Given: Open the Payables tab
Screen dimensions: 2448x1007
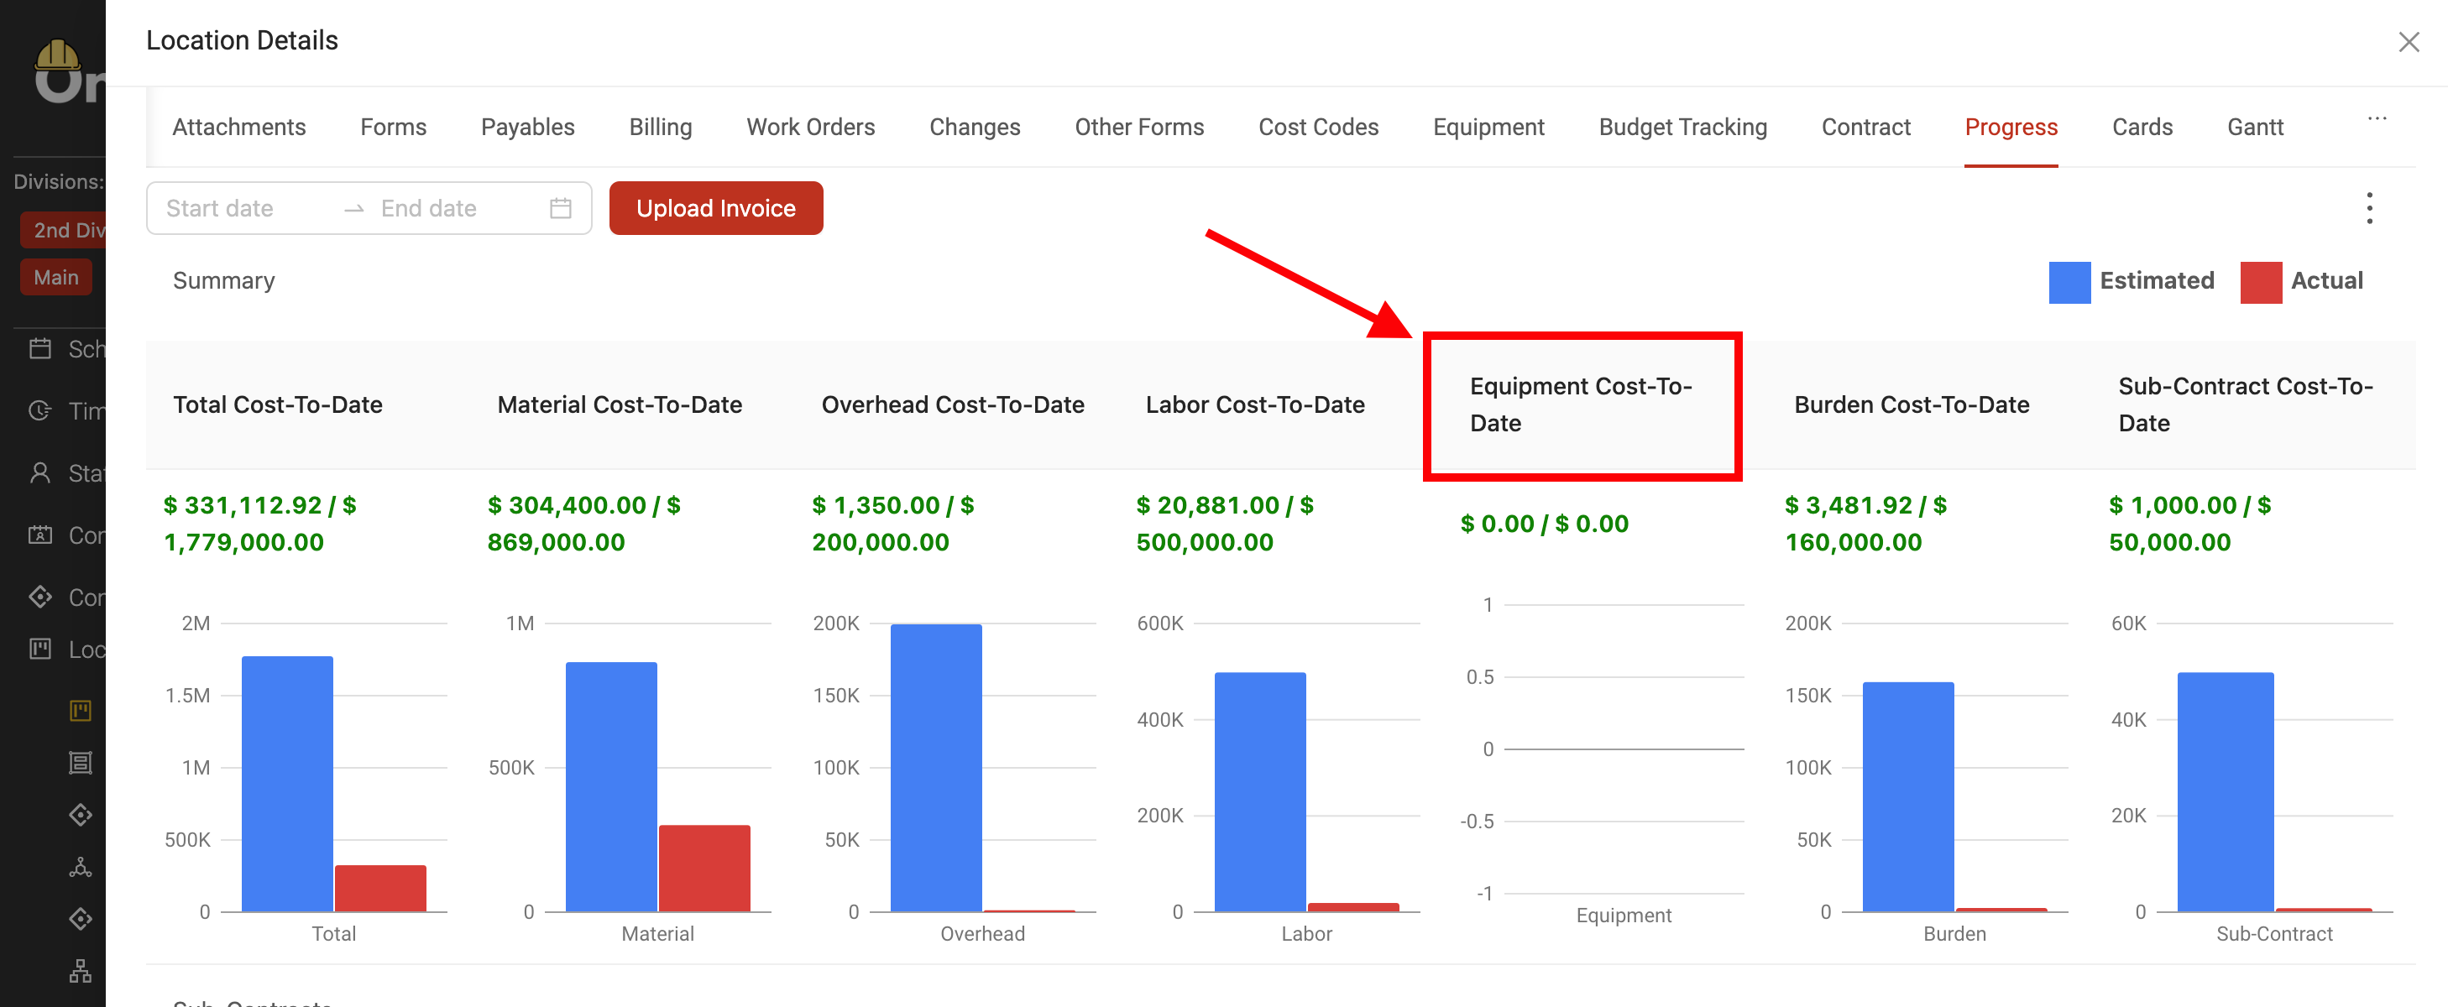Looking at the screenshot, I should [527, 128].
